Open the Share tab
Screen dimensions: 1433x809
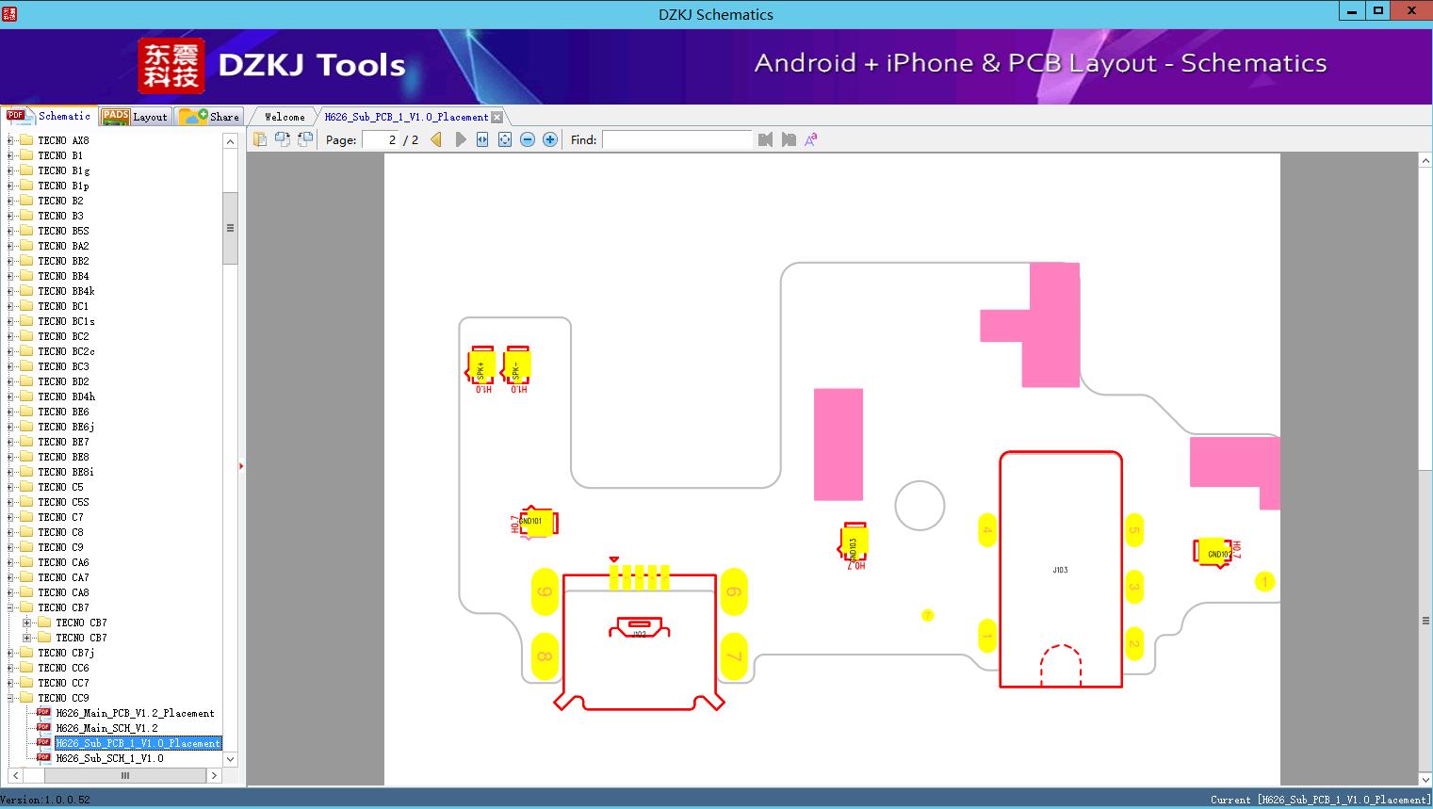209,117
